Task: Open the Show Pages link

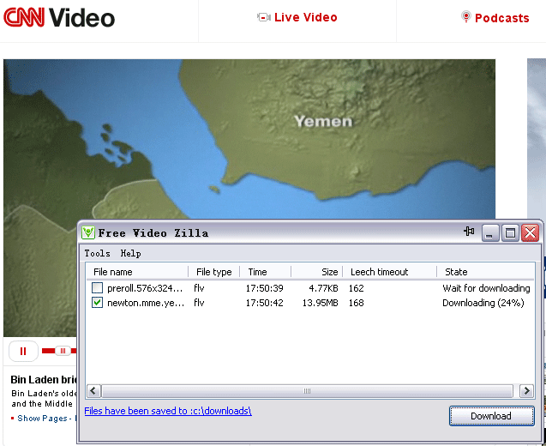Action: pyautogui.click(x=42, y=418)
